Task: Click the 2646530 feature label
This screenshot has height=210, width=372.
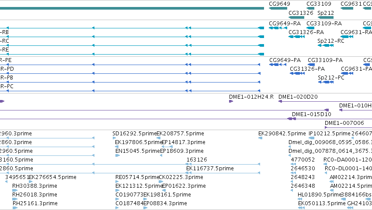Action: pyautogui.click(x=303, y=169)
